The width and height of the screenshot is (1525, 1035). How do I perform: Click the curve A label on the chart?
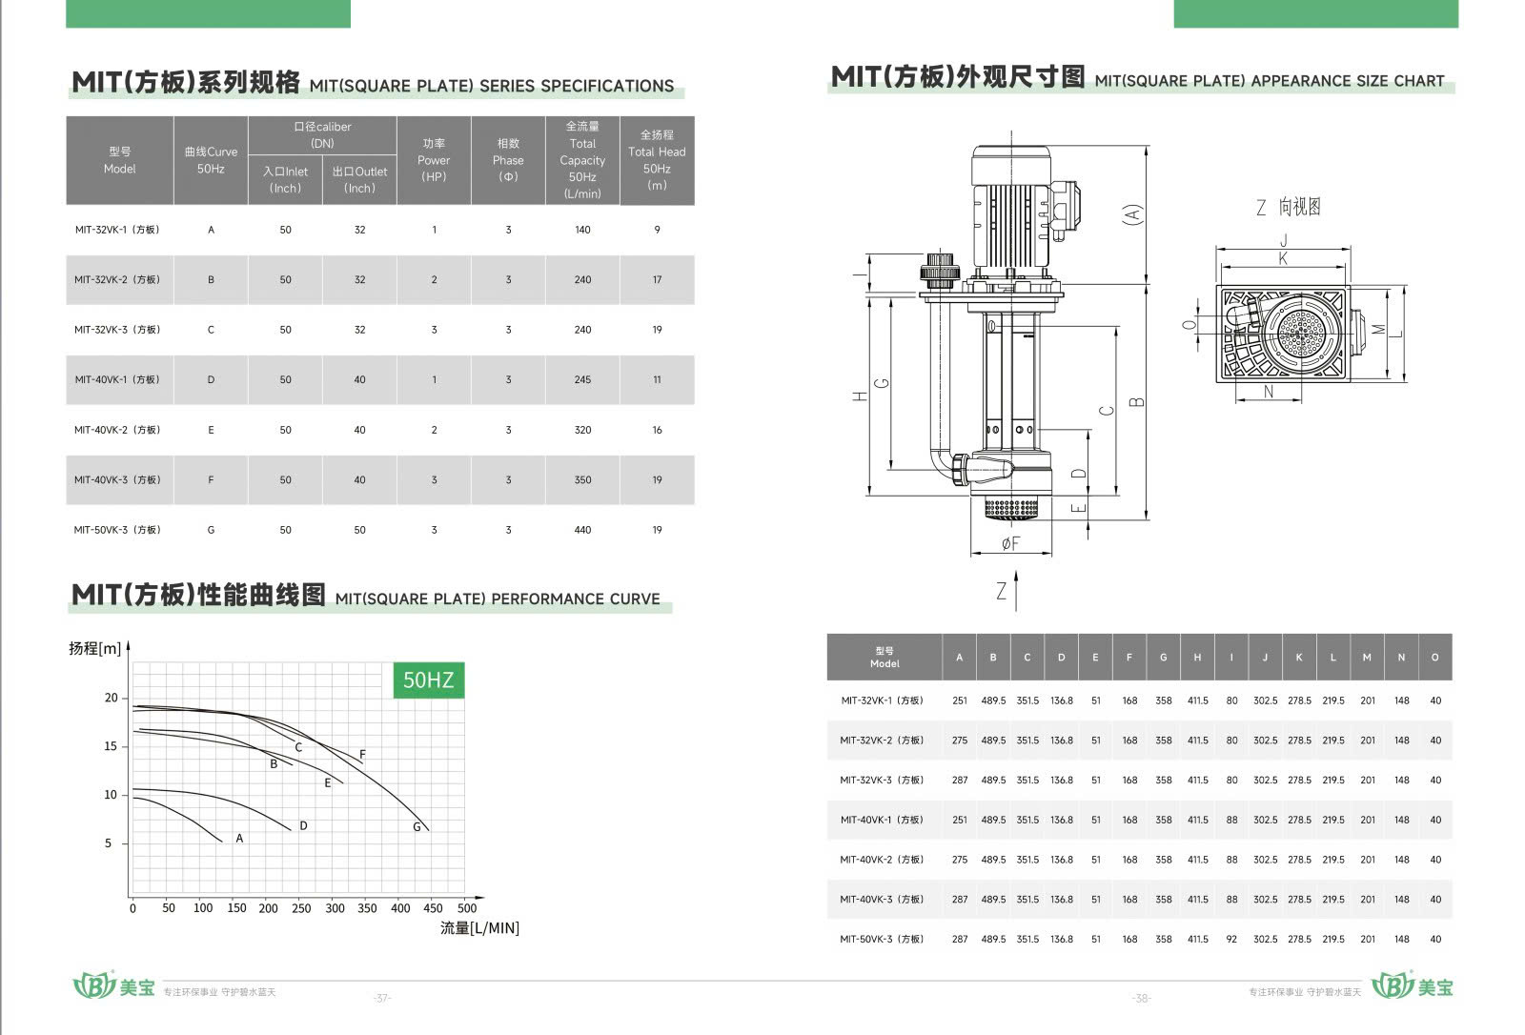tap(239, 839)
